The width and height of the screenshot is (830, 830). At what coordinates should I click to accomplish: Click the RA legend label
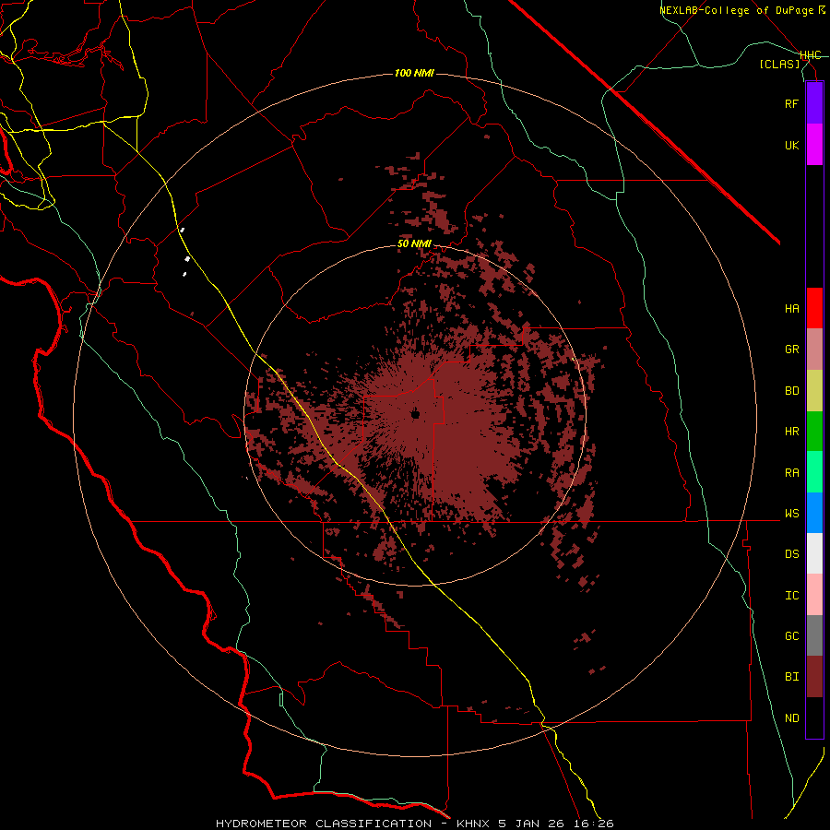pos(791,473)
